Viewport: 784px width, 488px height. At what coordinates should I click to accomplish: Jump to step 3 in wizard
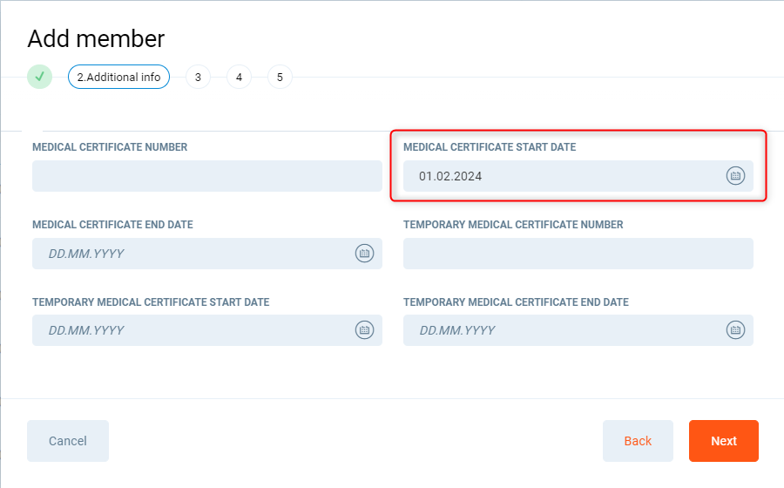(198, 77)
